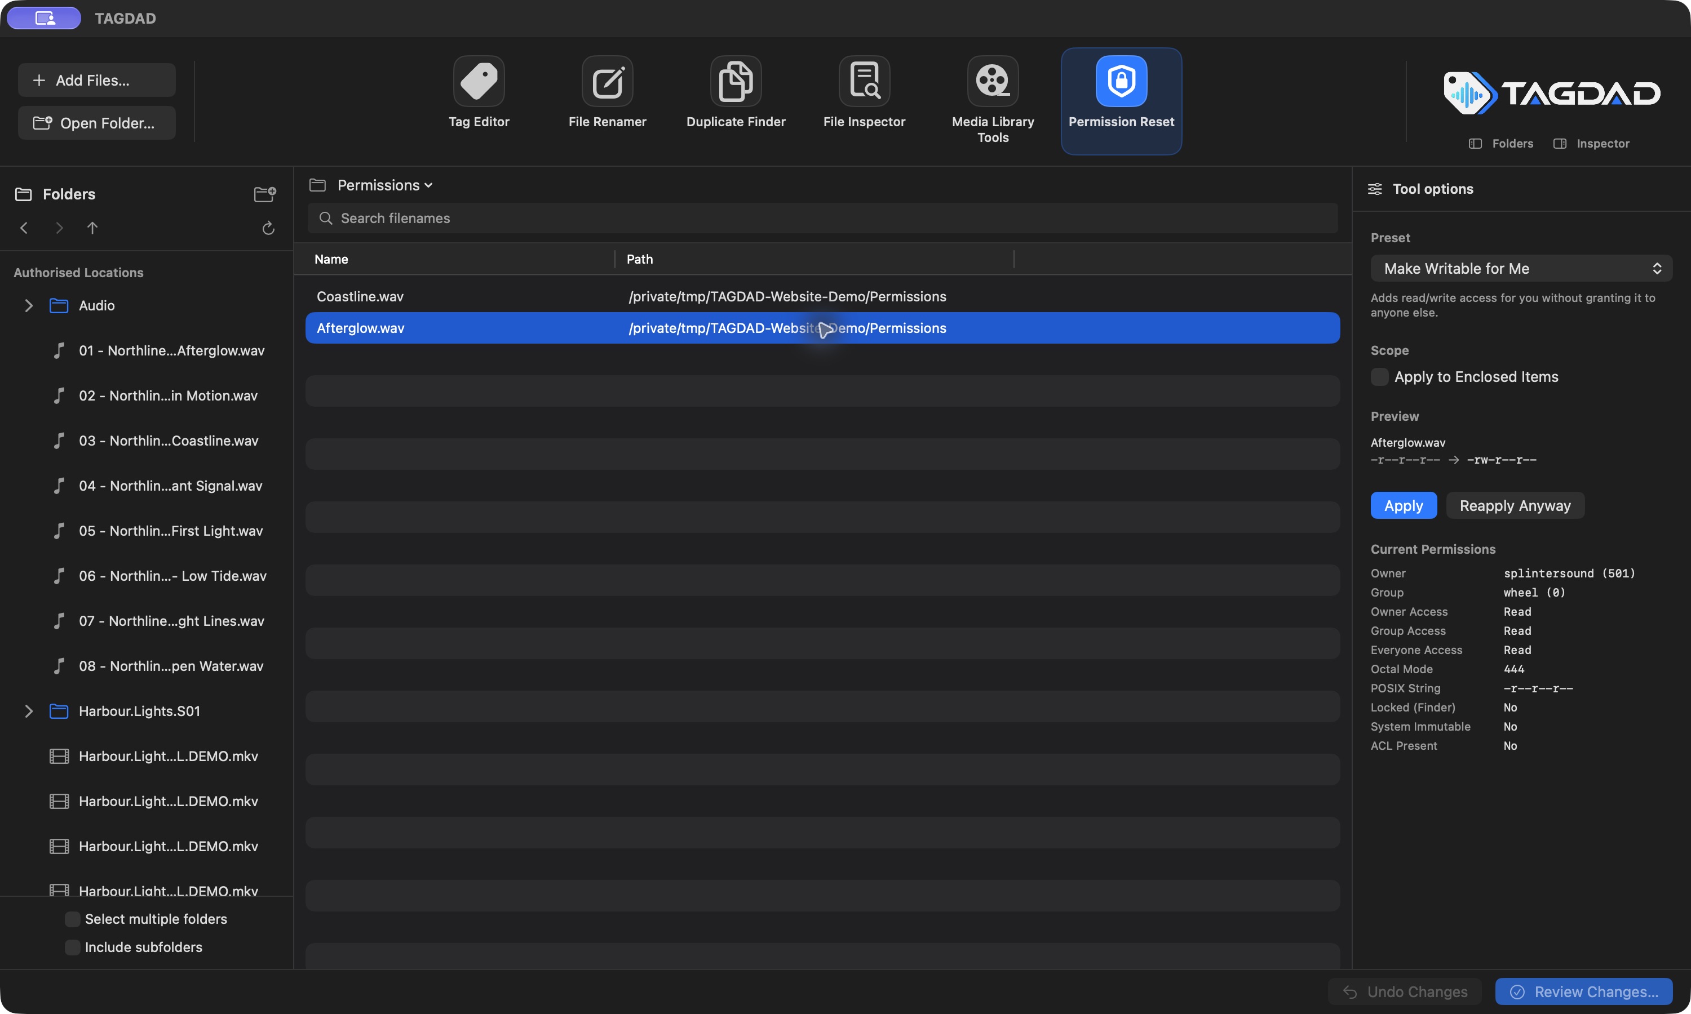1691x1014 pixels.
Task: Open Review Changes
Action: click(1583, 991)
